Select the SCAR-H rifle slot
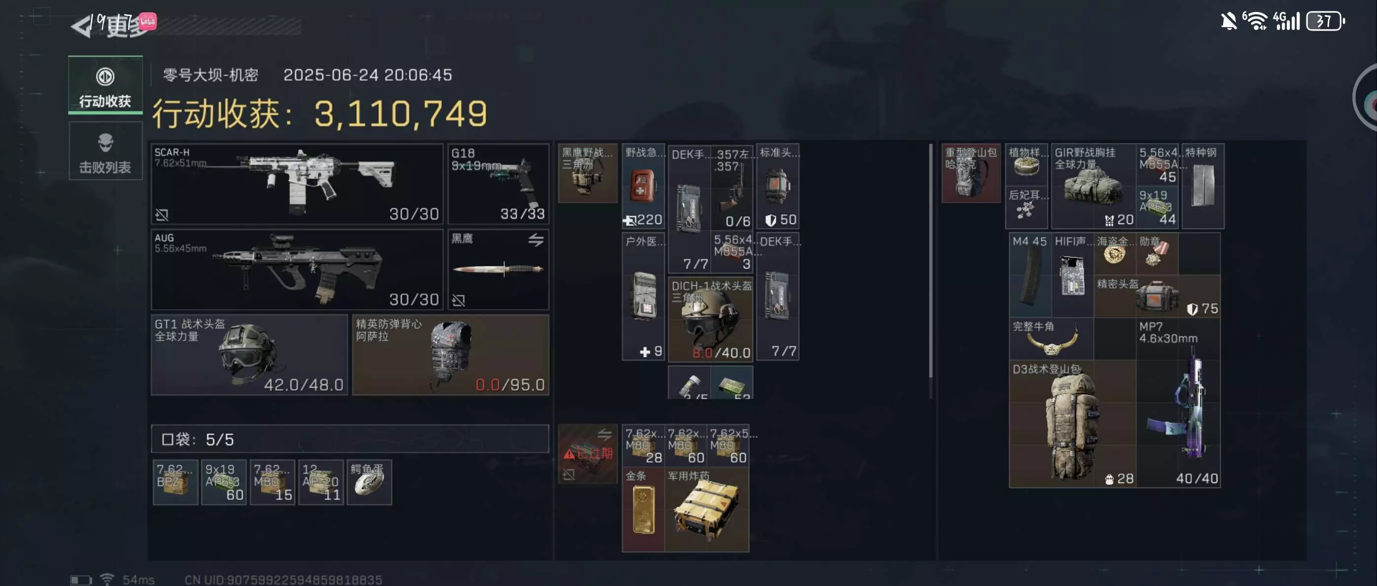 [x=297, y=184]
